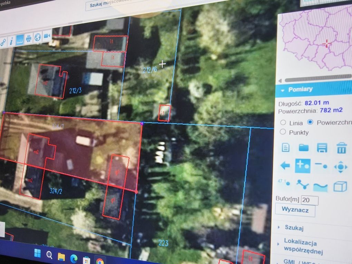Click the globe icon in map toolbar
The image size is (352, 264).
tap(38, 37)
